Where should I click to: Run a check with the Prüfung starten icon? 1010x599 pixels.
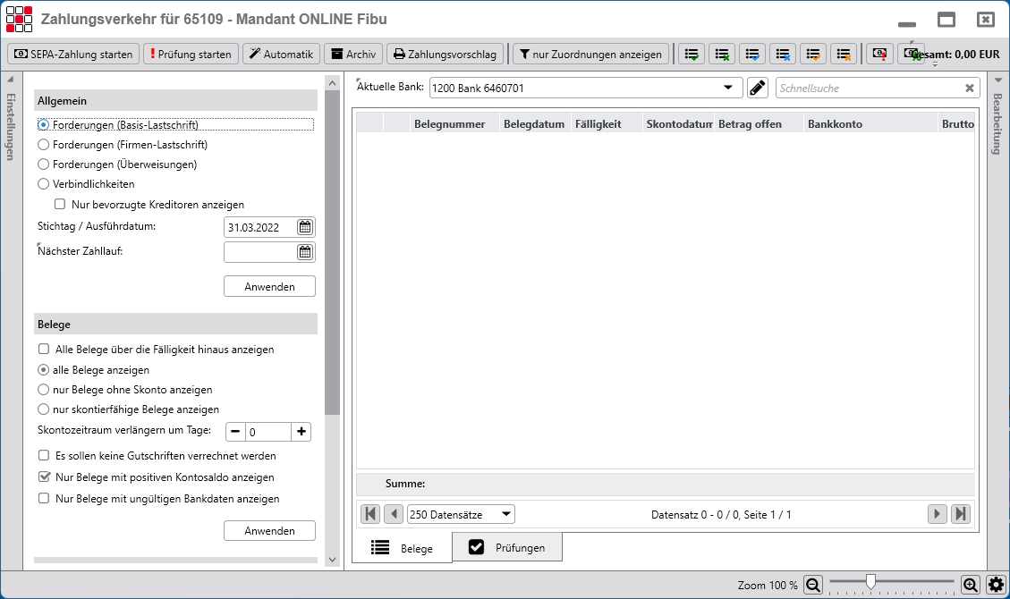click(x=191, y=55)
